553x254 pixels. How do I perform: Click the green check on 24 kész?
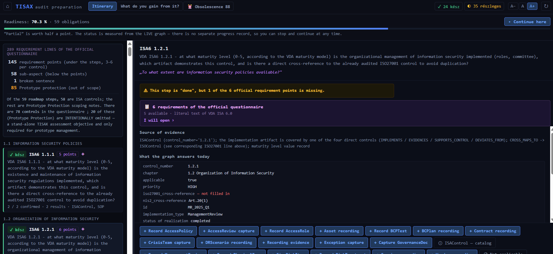439,6
